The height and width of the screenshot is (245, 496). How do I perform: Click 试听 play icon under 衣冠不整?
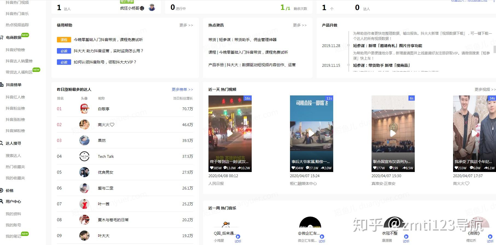pos(406,237)
